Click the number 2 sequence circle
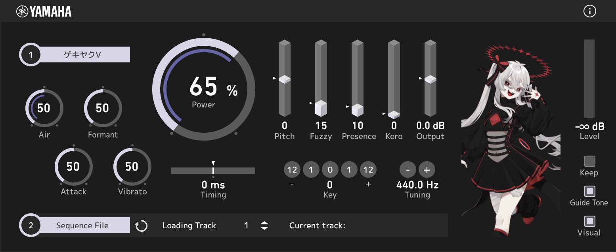Screen dimensions: 616x252 click(x=30, y=226)
